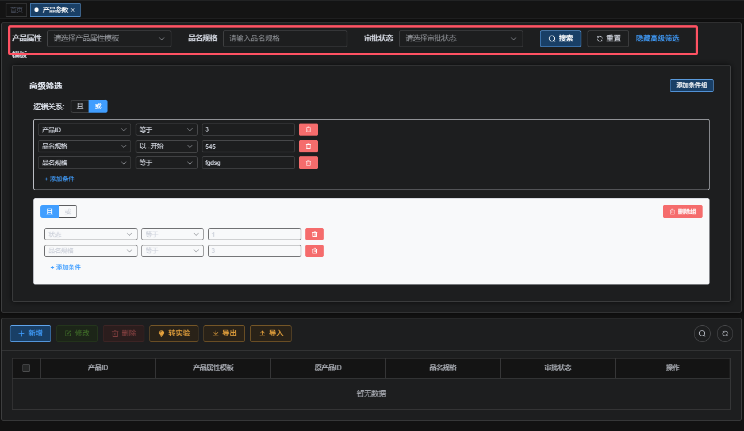
Task: Open the 以...开始 operator dropdown
Action: coord(167,147)
